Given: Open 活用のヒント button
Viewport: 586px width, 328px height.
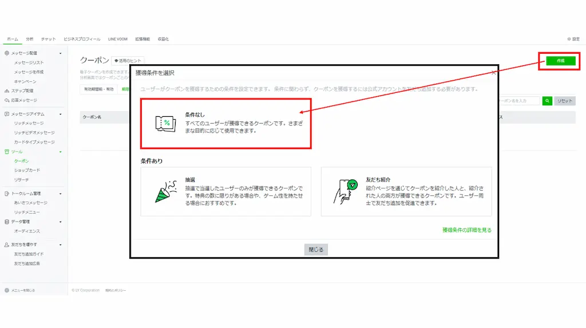Looking at the screenshot, I should click(128, 61).
